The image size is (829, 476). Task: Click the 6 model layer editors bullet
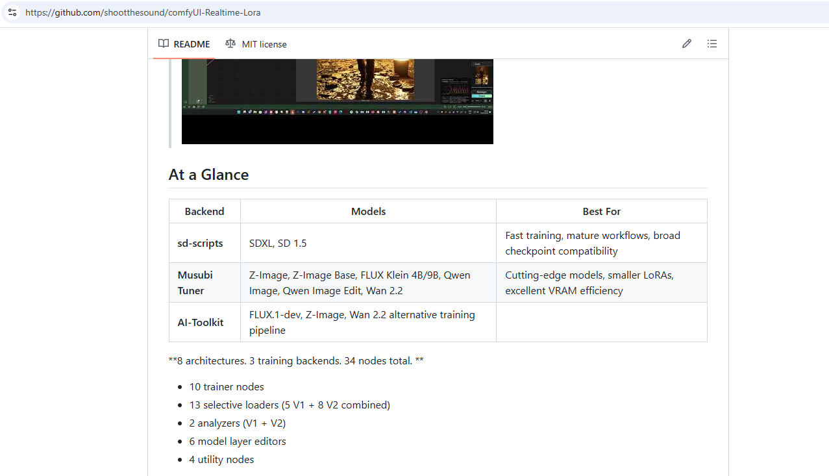(238, 441)
